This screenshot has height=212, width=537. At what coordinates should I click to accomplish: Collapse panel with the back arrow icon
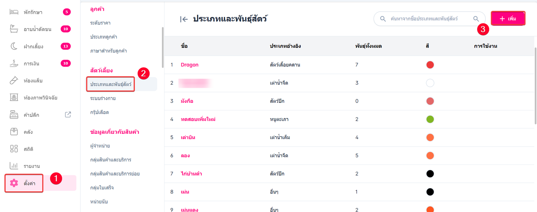184,19
